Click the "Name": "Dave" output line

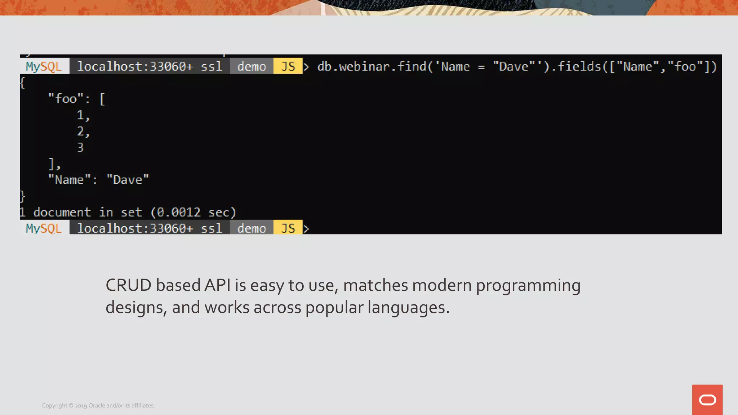tap(99, 179)
